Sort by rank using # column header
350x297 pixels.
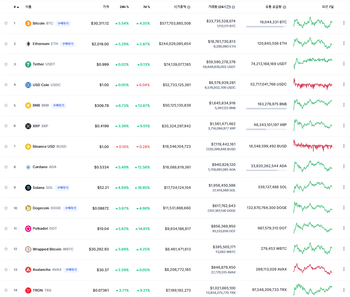click(x=16, y=7)
